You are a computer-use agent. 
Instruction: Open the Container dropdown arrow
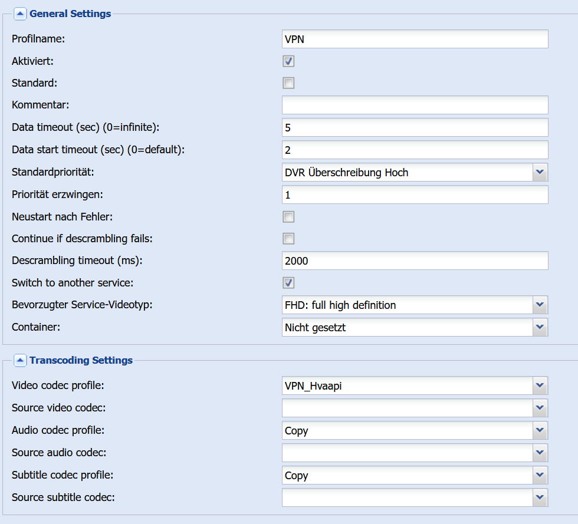[x=540, y=327]
